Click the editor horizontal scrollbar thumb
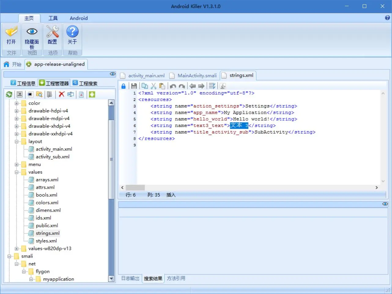The height and width of the screenshot is (294, 392). [135, 188]
